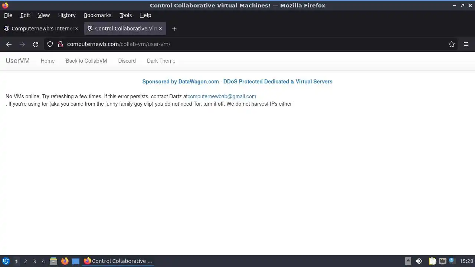This screenshot has width=475, height=267.
Task: Open the Help menu
Action: click(x=145, y=15)
